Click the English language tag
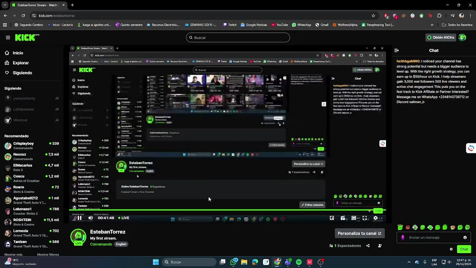 point(121,244)
